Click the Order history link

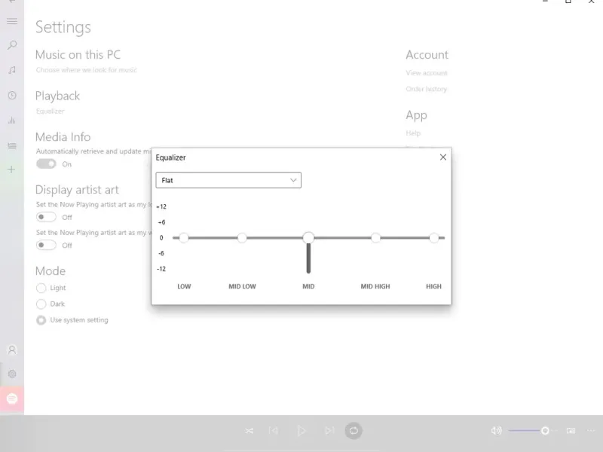point(426,89)
